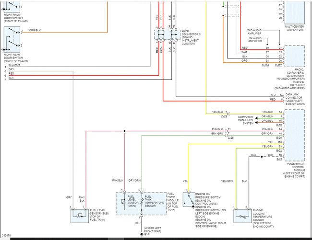The height and width of the screenshot is (240, 312).
Task: Click the C-117 connector label
Action: coord(278,65)
